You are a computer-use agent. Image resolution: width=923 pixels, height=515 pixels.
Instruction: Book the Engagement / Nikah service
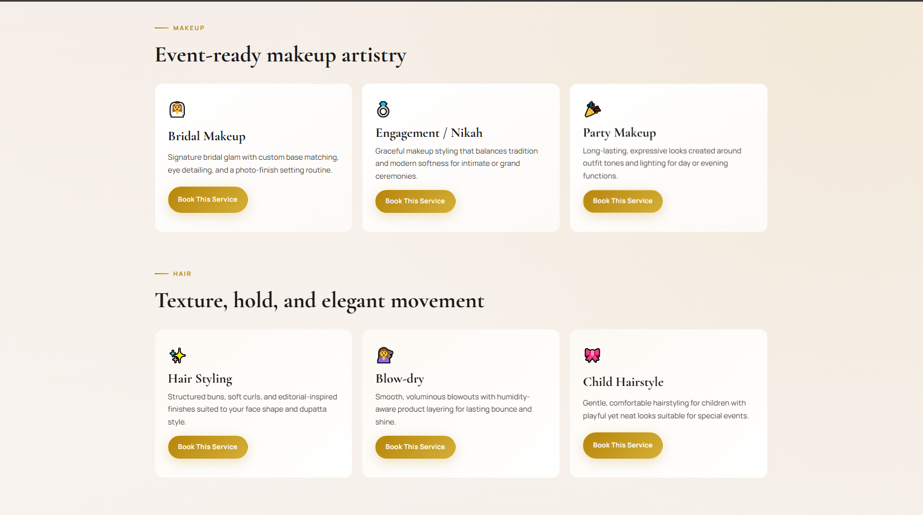click(415, 201)
